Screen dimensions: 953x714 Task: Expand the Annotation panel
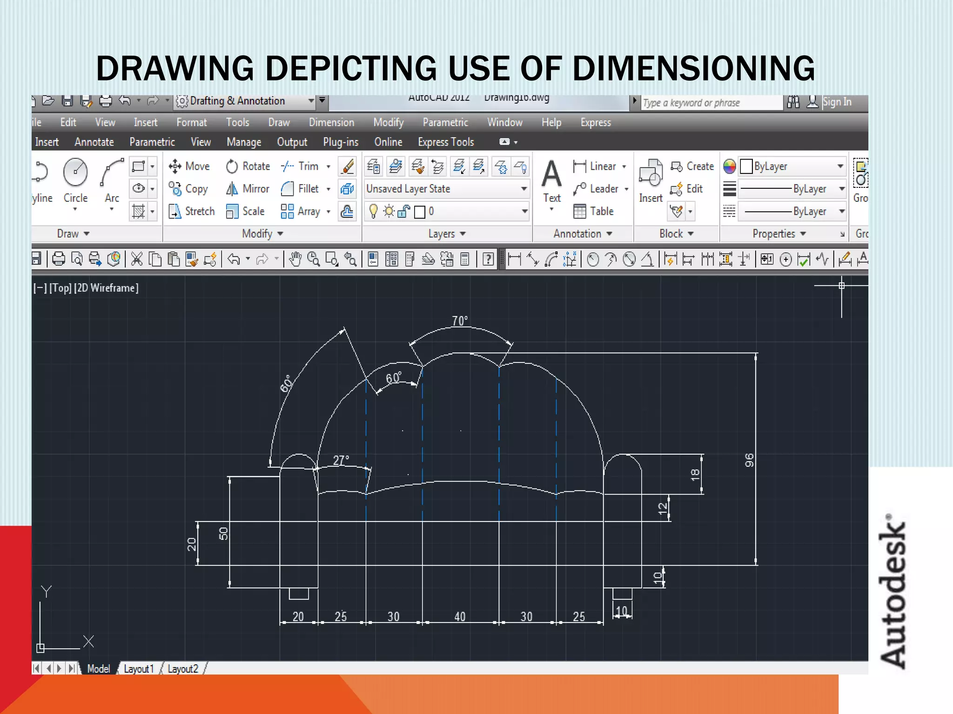(x=583, y=234)
